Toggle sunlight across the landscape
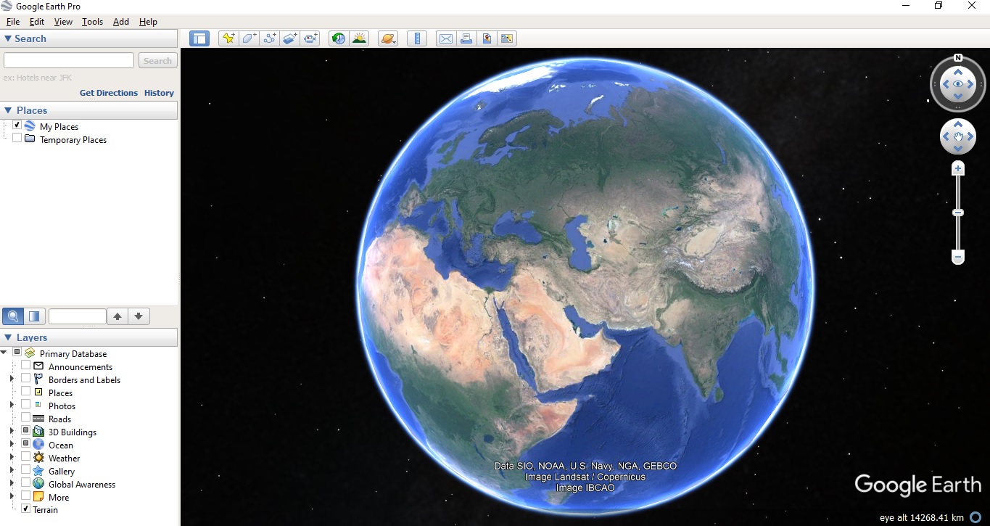The width and height of the screenshot is (990, 526). pyautogui.click(x=359, y=38)
